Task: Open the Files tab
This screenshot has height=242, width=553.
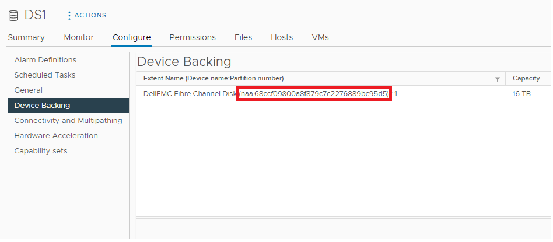Action: [243, 37]
